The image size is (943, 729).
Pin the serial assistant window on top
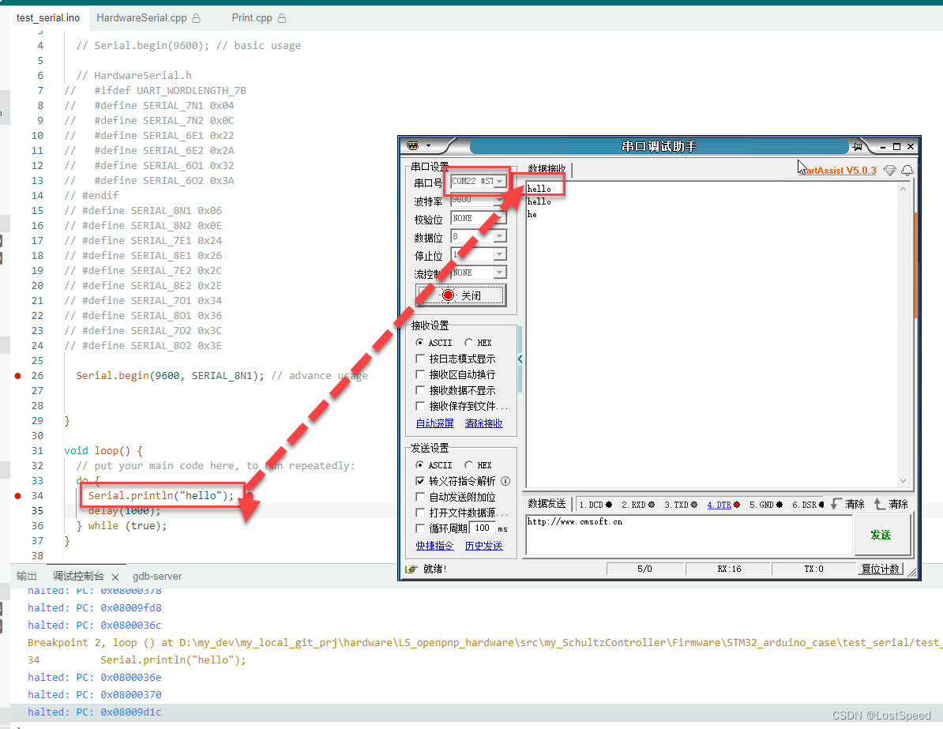[x=857, y=146]
